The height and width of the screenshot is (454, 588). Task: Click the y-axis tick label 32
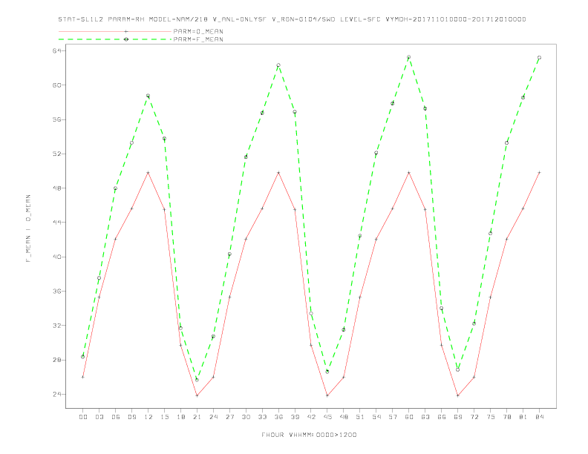56,326
